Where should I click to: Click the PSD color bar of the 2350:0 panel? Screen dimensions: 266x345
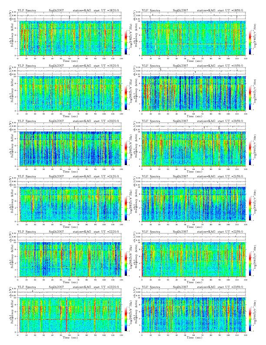[x=250, y=319]
